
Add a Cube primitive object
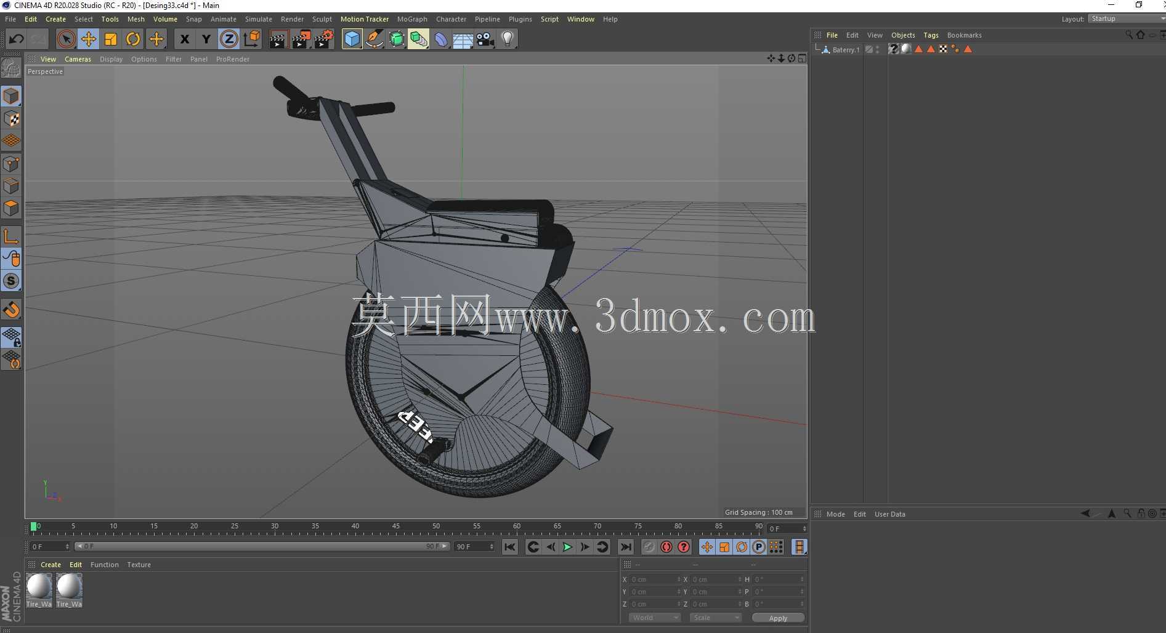pyautogui.click(x=352, y=39)
